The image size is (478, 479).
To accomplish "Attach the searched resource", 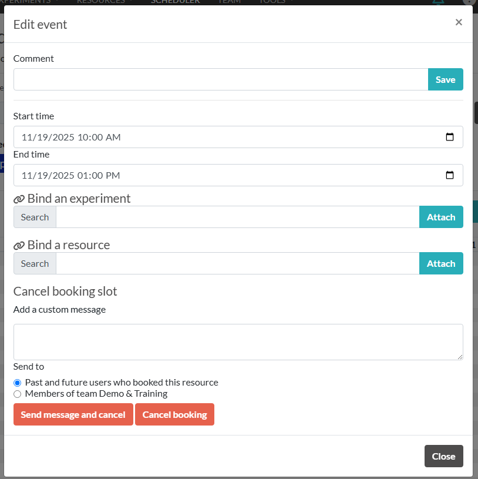I will click(440, 263).
